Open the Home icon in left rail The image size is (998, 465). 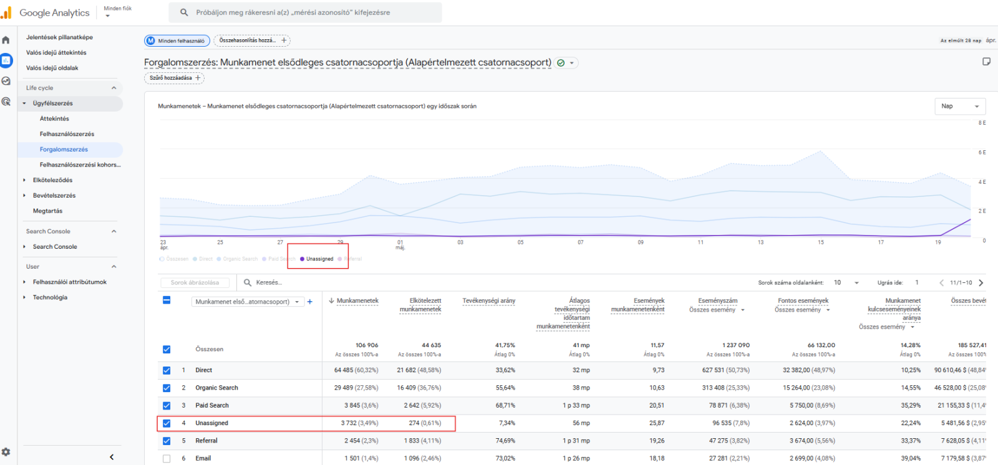pyautogui.click(x=6, y=40)
